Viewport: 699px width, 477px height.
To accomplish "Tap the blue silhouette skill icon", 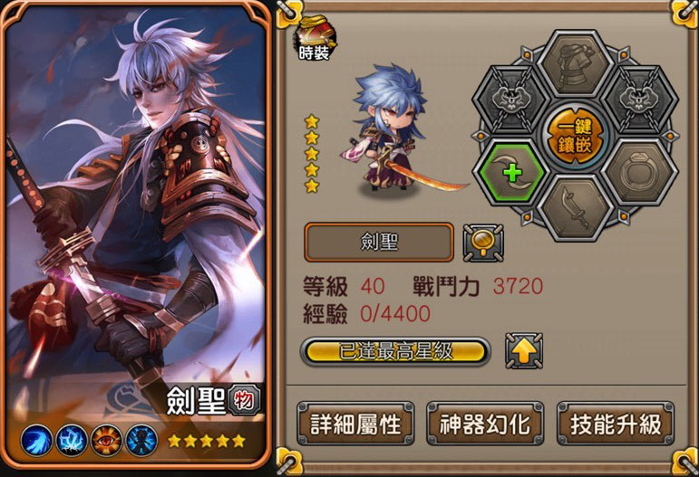I will (141, 441).
